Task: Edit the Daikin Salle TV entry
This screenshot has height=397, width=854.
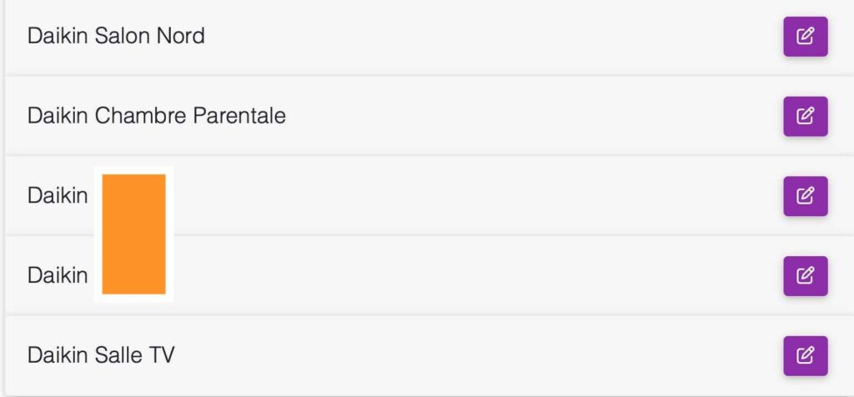Action: tap(805, 355)
